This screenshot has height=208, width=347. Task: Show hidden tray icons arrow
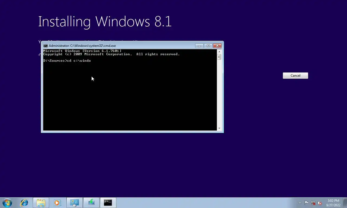300,203
